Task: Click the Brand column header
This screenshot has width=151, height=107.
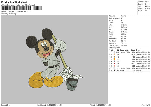Action: point(138,50)
